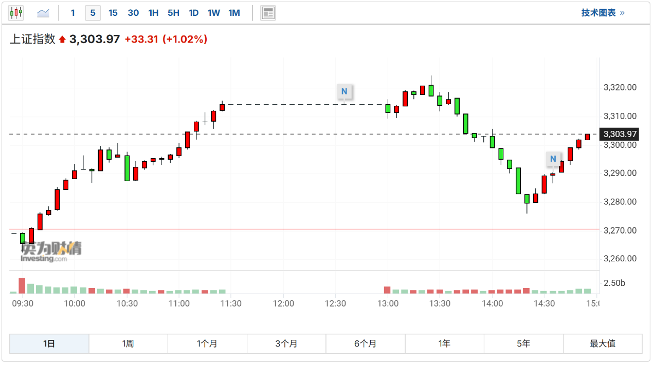Click the 2.50b volume axis label
Viewport: 653px width, 365px height.
(614, 283)
